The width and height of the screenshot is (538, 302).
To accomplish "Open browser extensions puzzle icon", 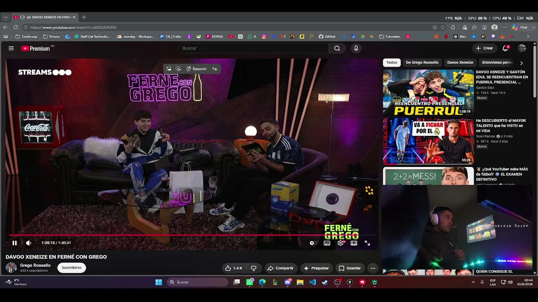I will 453,27.
